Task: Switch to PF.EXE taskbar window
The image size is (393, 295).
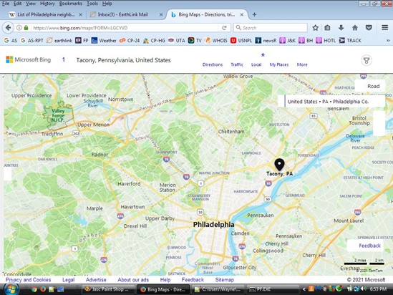Action: [x=272, y=289]
